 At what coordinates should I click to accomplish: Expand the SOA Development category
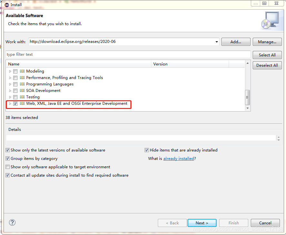tap(10, 91)
